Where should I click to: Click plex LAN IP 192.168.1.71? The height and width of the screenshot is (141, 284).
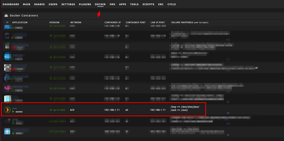pyautogui.click(x=158, y=110)
